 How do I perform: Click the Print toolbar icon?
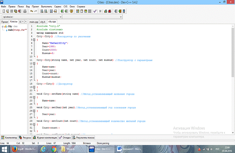(x=25, y=11)
